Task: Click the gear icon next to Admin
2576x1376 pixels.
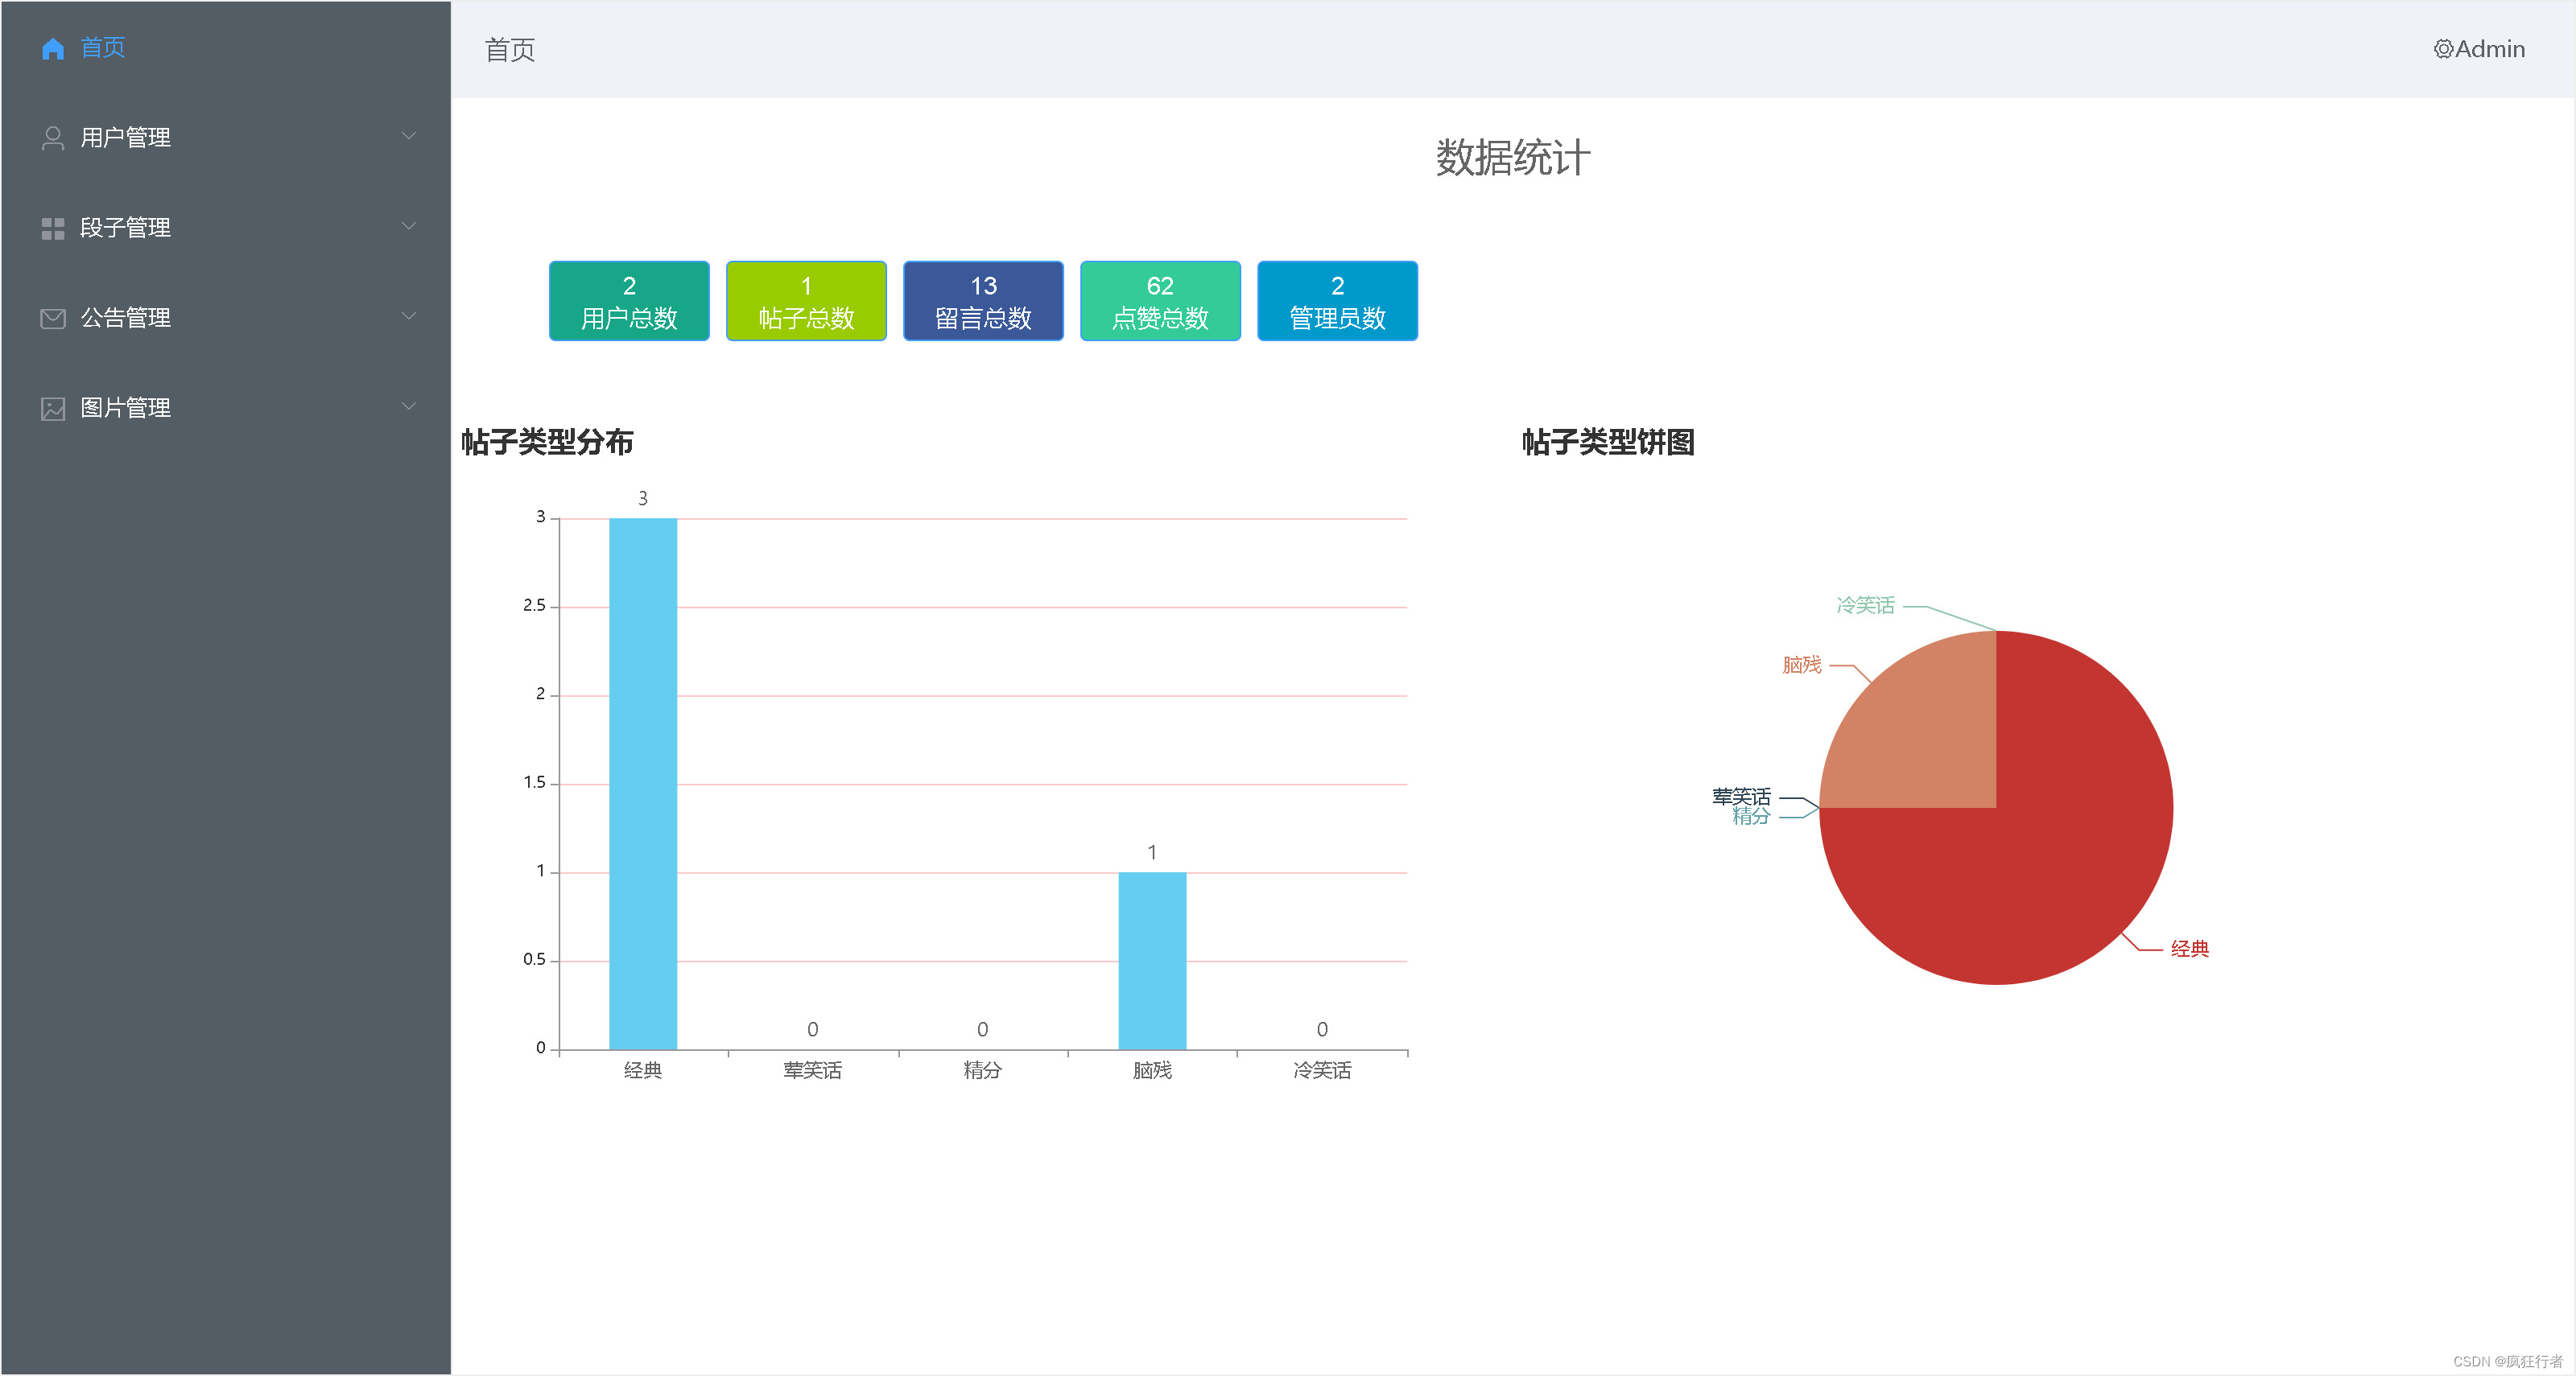Action: point(2443,49)
